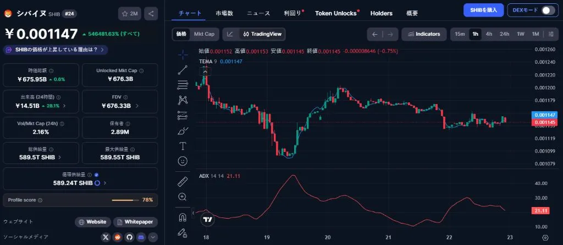
Task: Add SHIB to watchlist star button
Action: [130, 14]
